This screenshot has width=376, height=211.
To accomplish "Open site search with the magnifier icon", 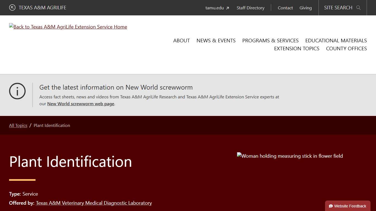I will click(358, 8).
